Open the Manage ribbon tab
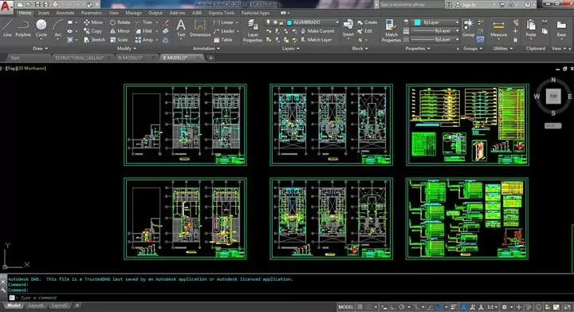This screenshot has height=312, width=574. pyautogui.click(x=133, y=13)
